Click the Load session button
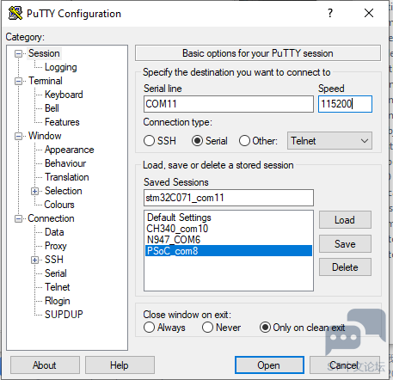Viewport: 393px width, 380px height. point(345,220)
